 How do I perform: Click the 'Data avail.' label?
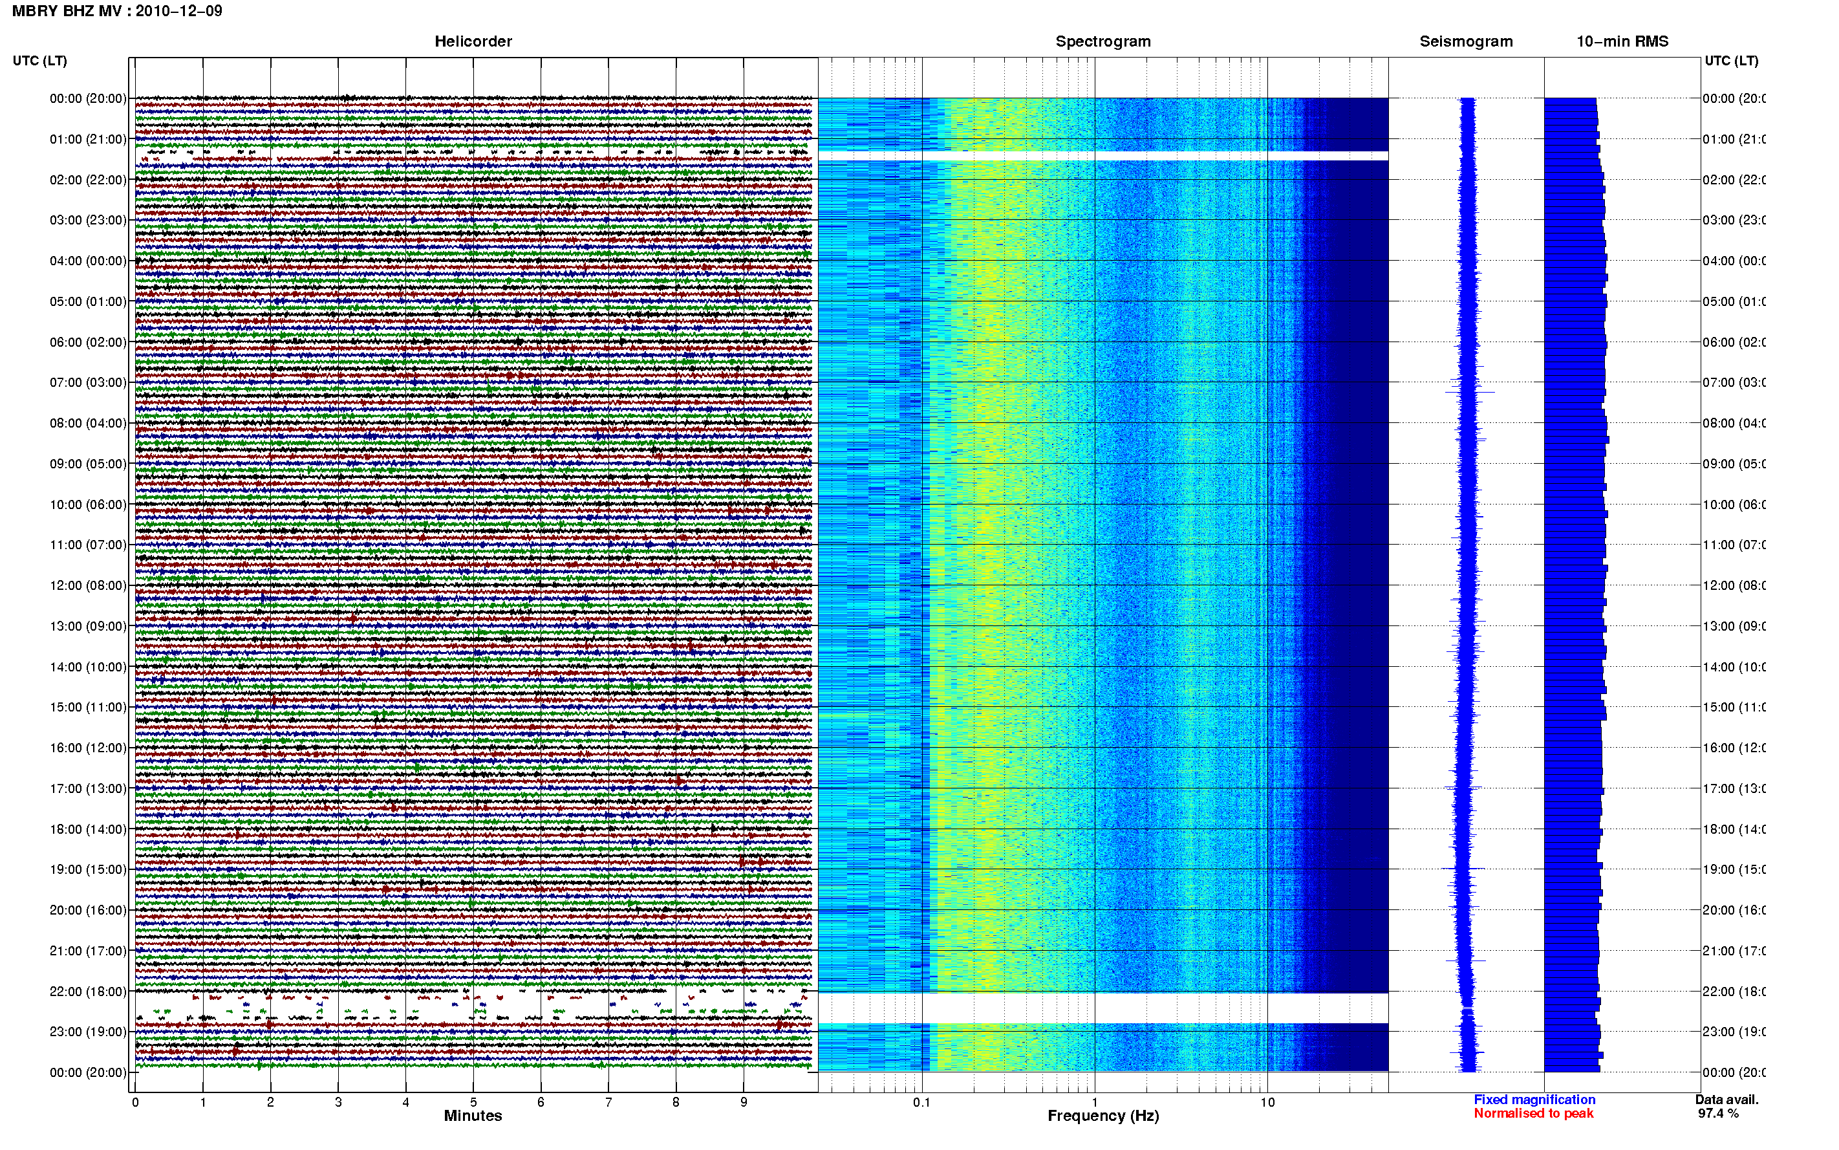pos(1726,1100)
